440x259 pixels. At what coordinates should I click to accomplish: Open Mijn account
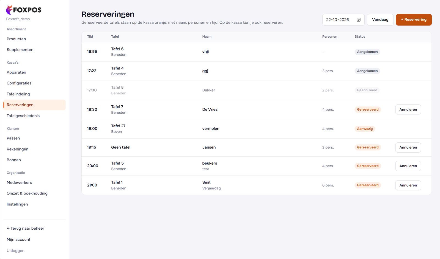click(18, 240)
